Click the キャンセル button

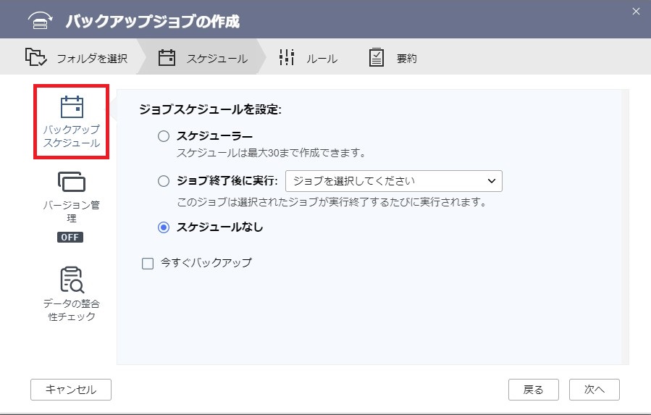(x=71, y=390)
